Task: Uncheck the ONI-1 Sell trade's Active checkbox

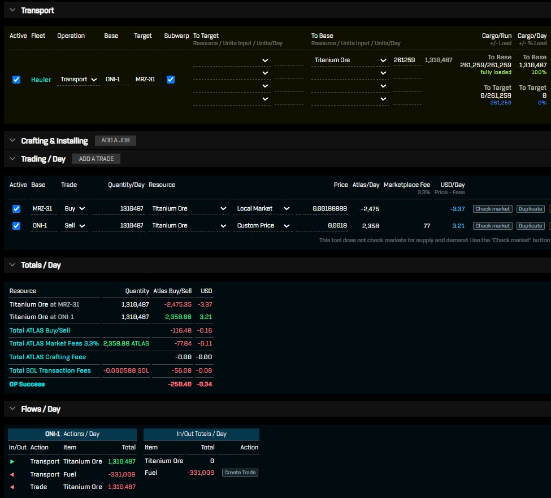Action: coord(16,225)
